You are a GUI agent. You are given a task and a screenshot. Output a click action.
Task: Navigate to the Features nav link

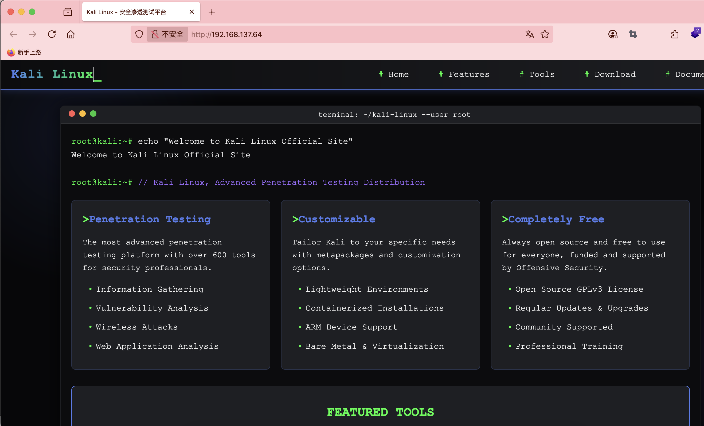[464, 74]
